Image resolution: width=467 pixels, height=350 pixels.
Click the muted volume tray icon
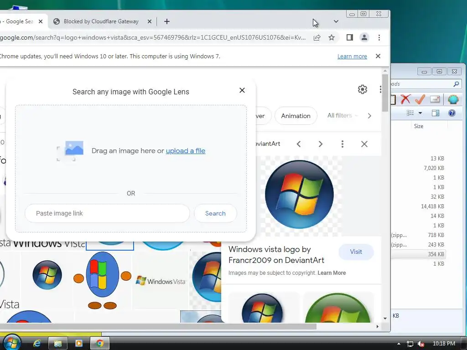pos(421,344)
